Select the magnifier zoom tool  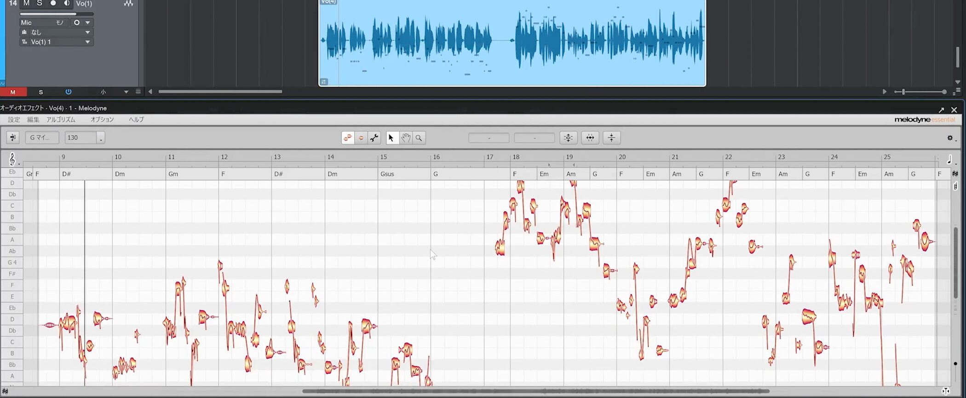click(419, 138)
